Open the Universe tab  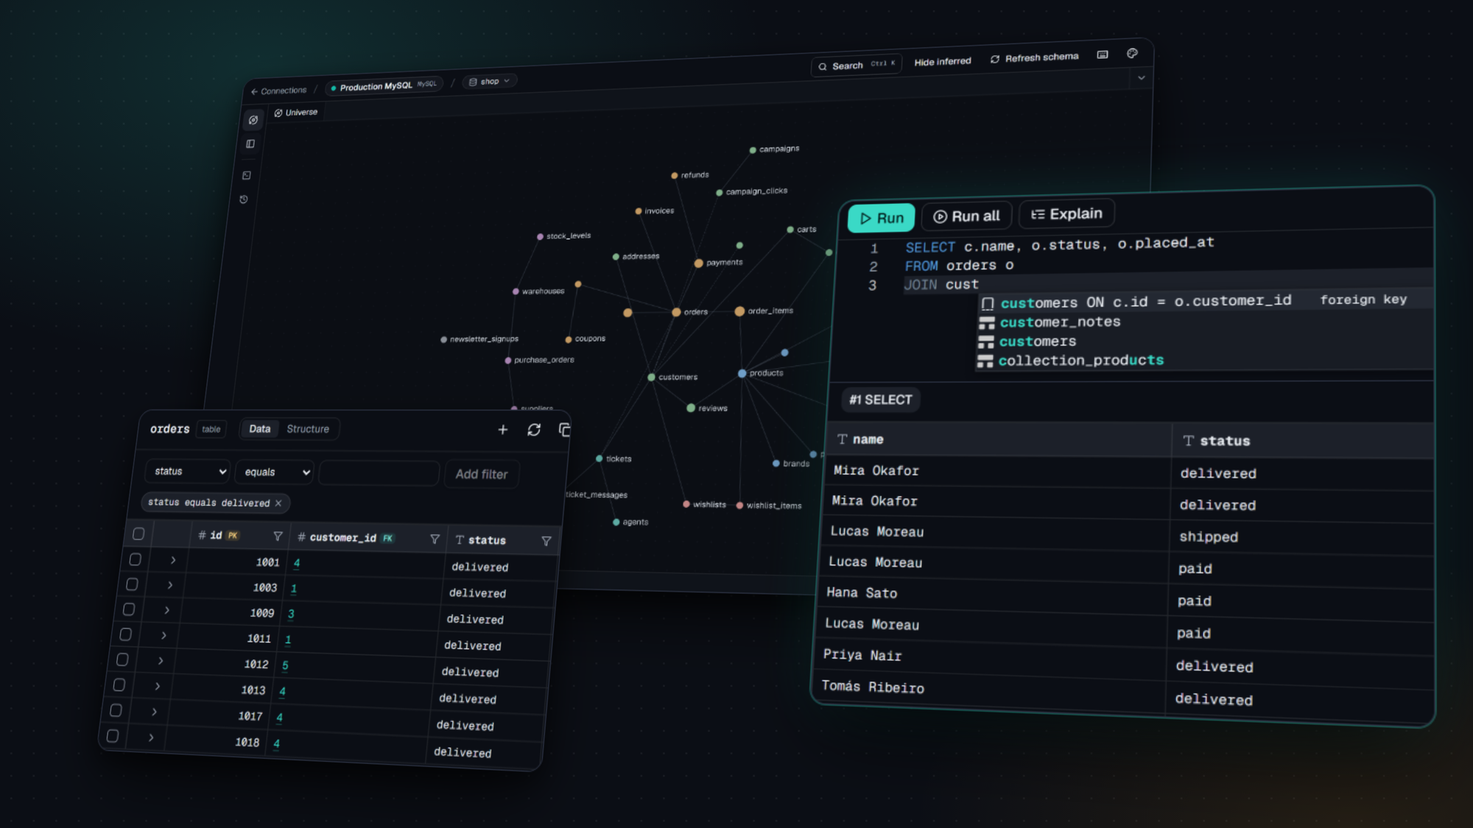tap(295, 113)
